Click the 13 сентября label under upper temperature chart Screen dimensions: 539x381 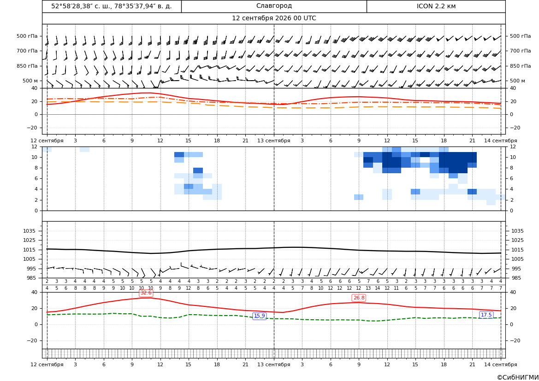point(274,141)
